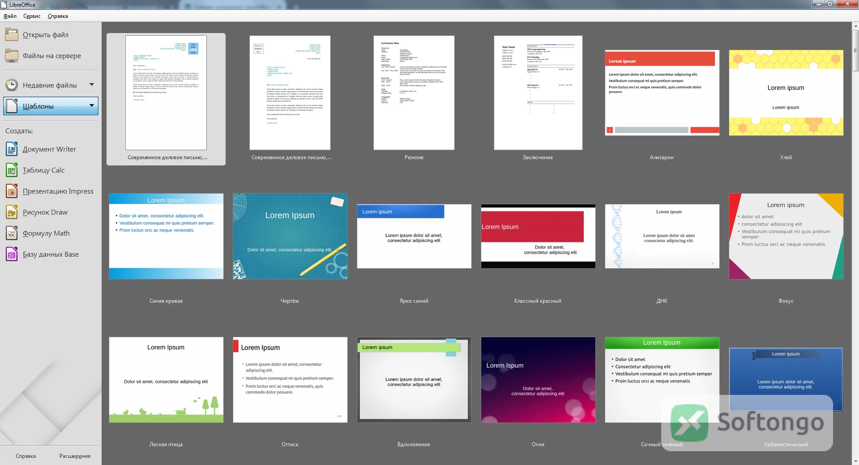Click the Remote Files server folder icon
The image size is (859, 465).
tap(12, 55)
